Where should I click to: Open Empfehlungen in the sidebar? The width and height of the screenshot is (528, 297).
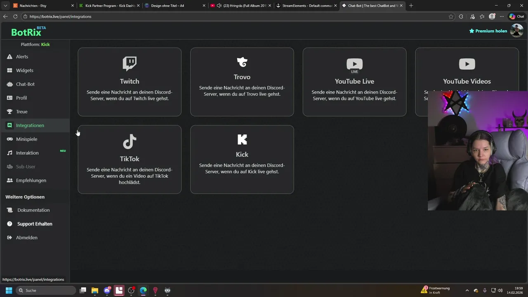click(35, 180)
